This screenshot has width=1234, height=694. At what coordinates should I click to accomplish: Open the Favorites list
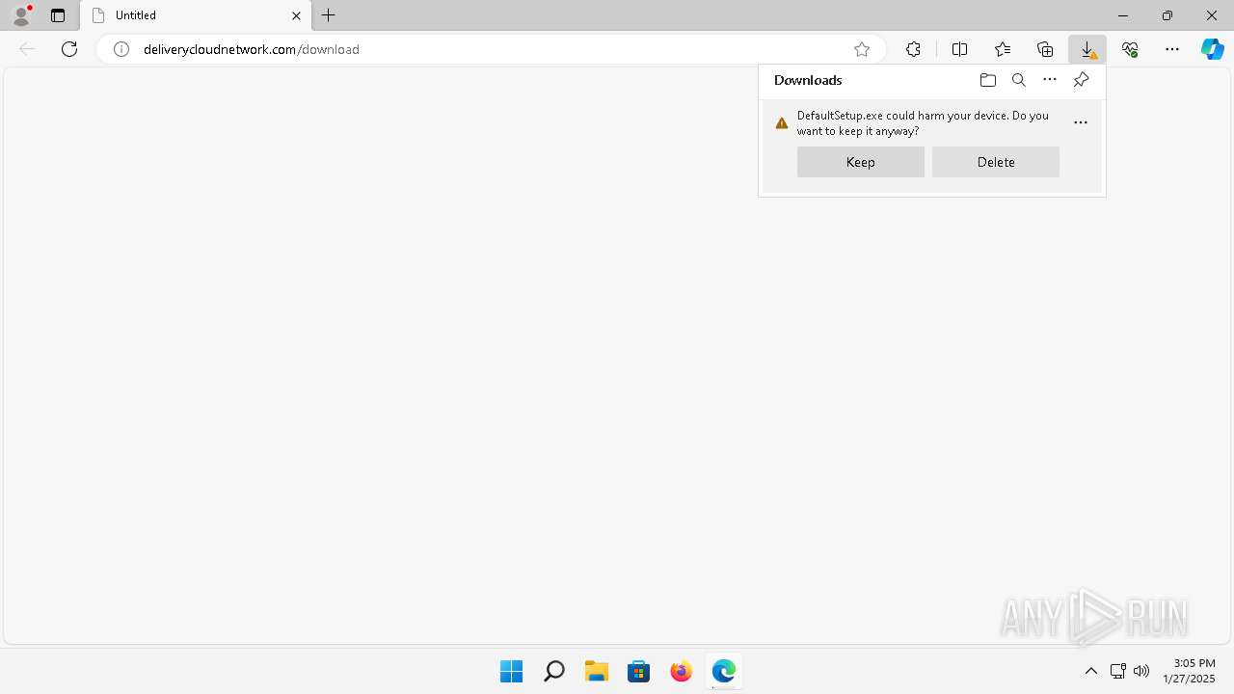tap(1003, 49)
